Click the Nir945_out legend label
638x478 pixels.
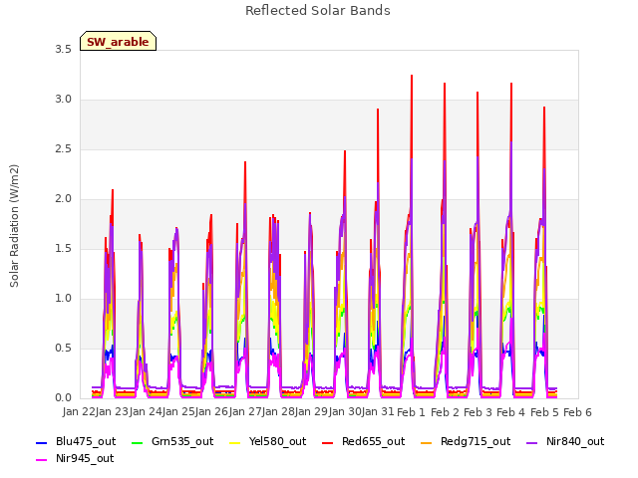pyautogui.click(x=85, y=458)
